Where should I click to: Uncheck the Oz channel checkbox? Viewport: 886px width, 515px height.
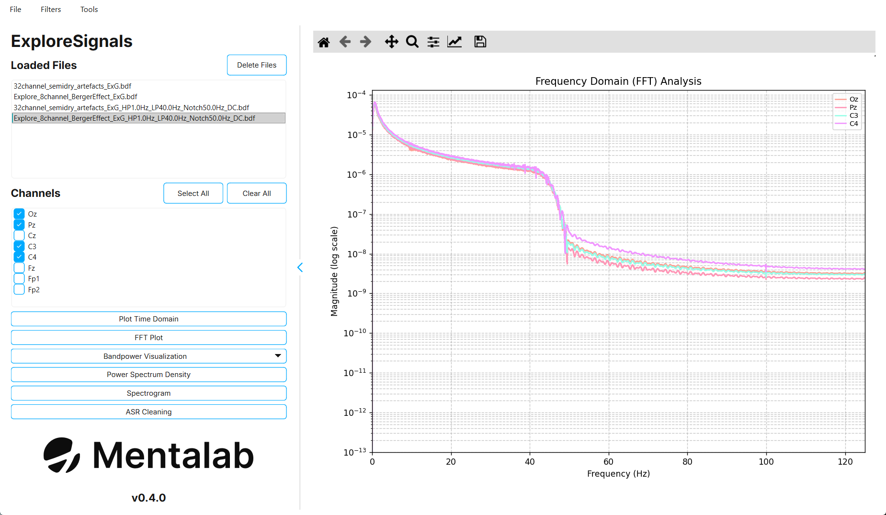tap(19, 214)
